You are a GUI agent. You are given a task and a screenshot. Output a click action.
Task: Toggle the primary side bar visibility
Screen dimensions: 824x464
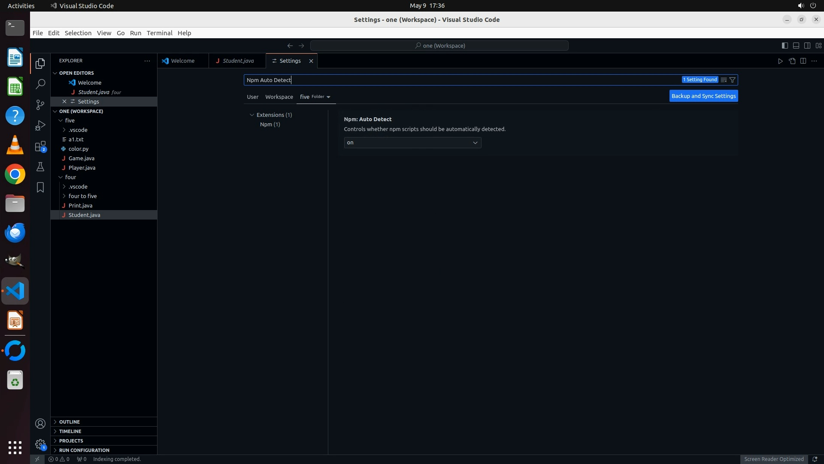[785, 46]
